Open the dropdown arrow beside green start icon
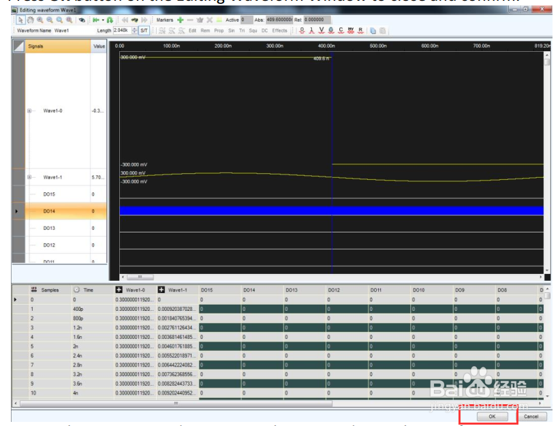The width and height of the screenshot is (560, 426). [103, 20]
